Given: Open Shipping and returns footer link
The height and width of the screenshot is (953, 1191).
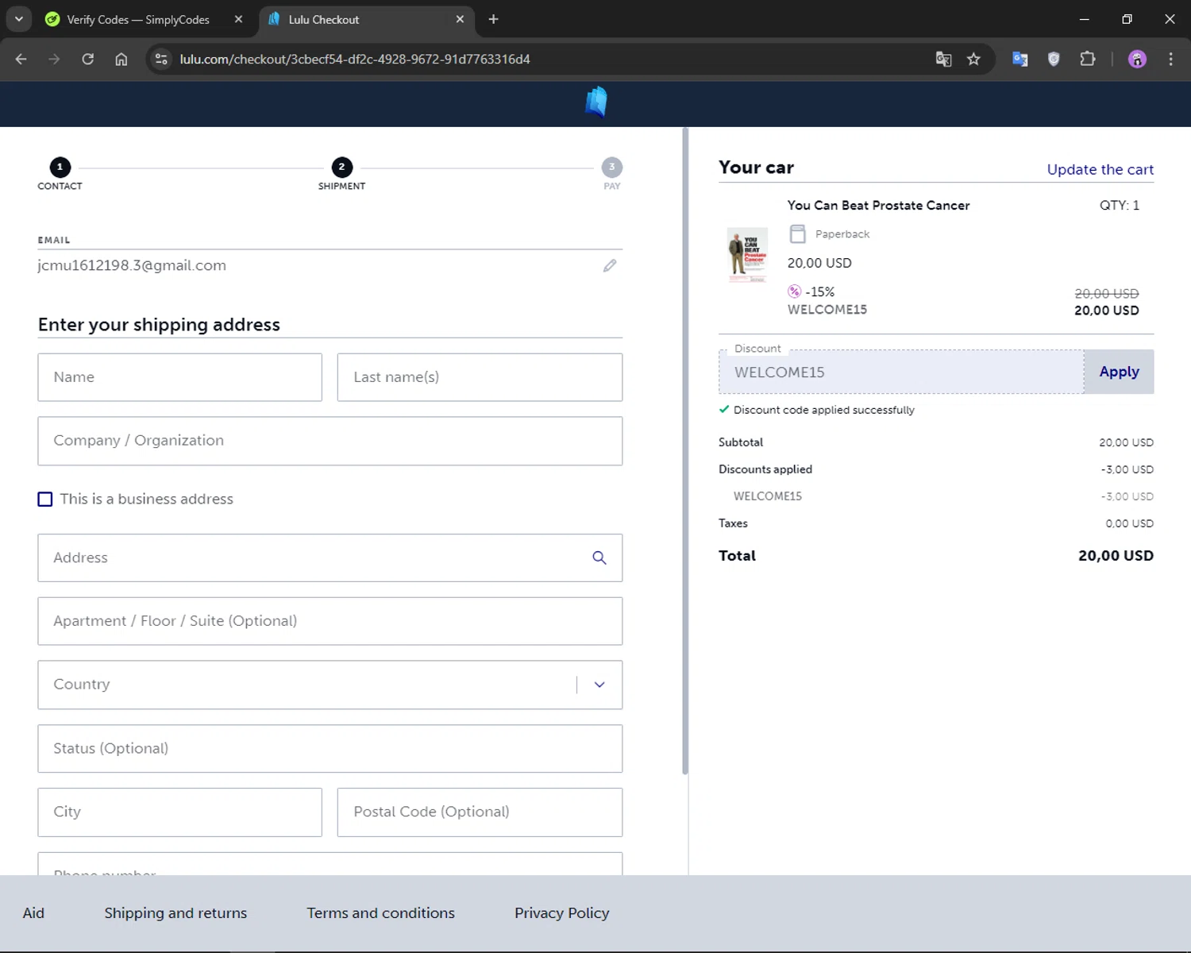Looking at the screenshot, I should click(x=175, y=913).
